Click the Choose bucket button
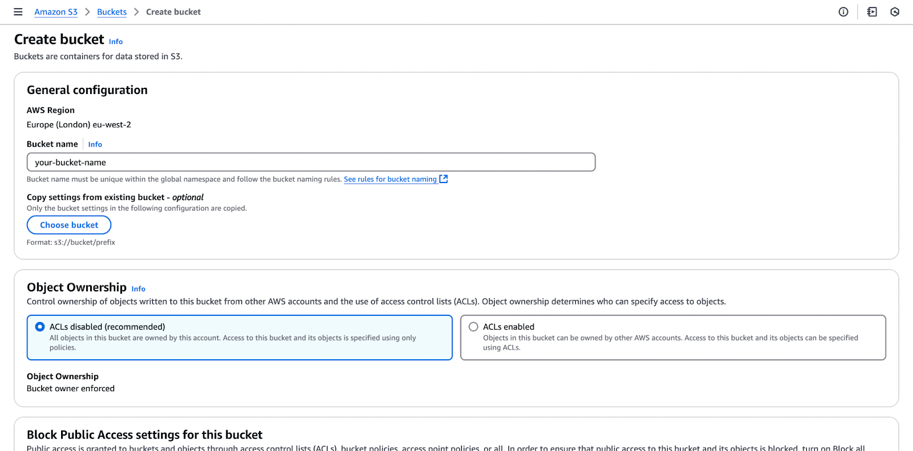The width and height of the screenshot is (913, 451). 69,225
